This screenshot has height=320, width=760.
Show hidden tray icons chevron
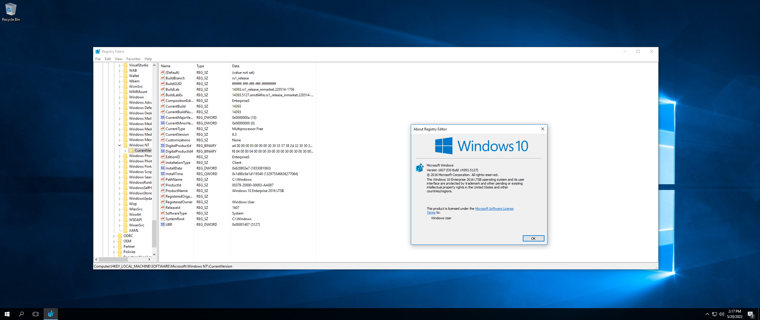coord(707,314)
